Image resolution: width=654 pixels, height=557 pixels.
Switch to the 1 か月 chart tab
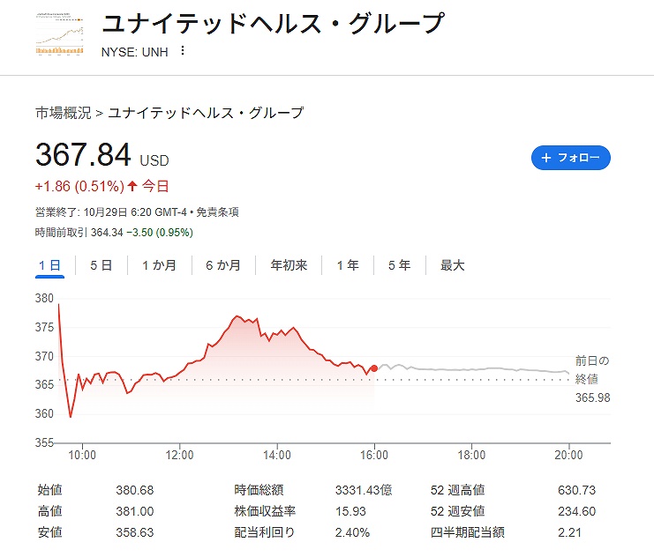pyautogui.click(x=159, y=265)
